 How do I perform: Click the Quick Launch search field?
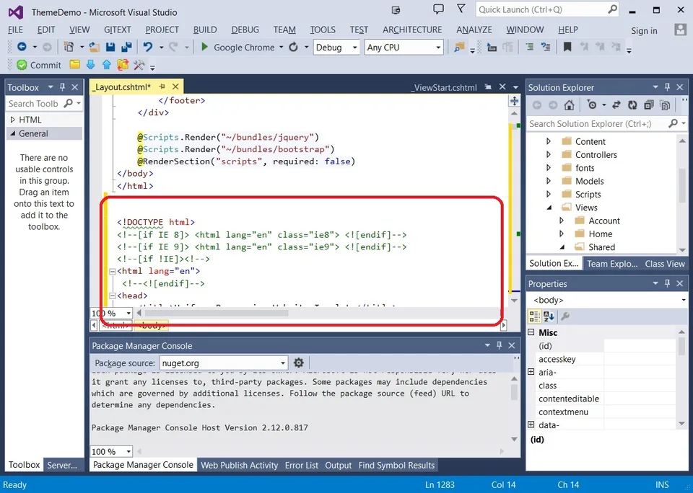click(547, 9)
